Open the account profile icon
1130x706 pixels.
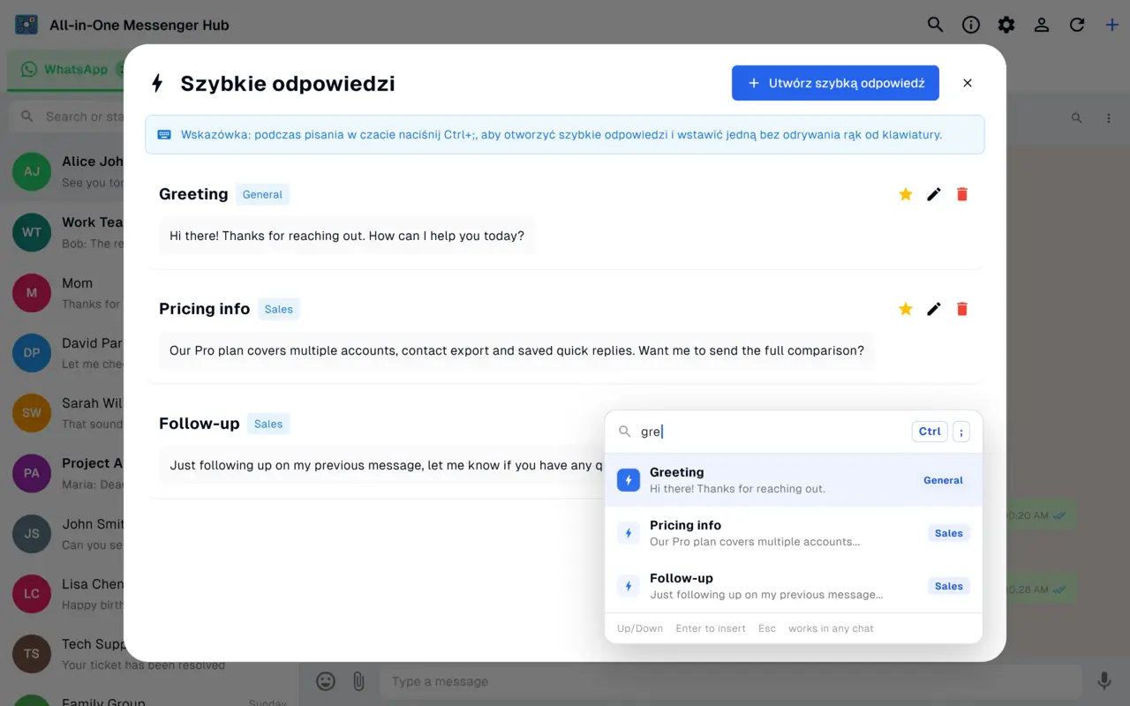[x=1042, y=25]
